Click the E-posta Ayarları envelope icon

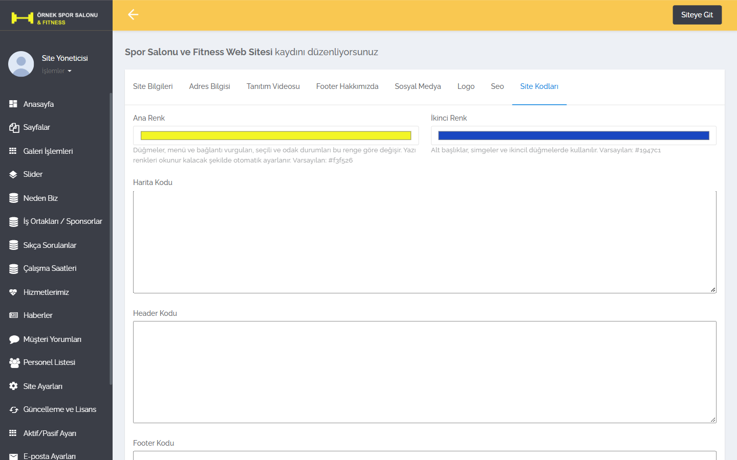coord(13,456)
